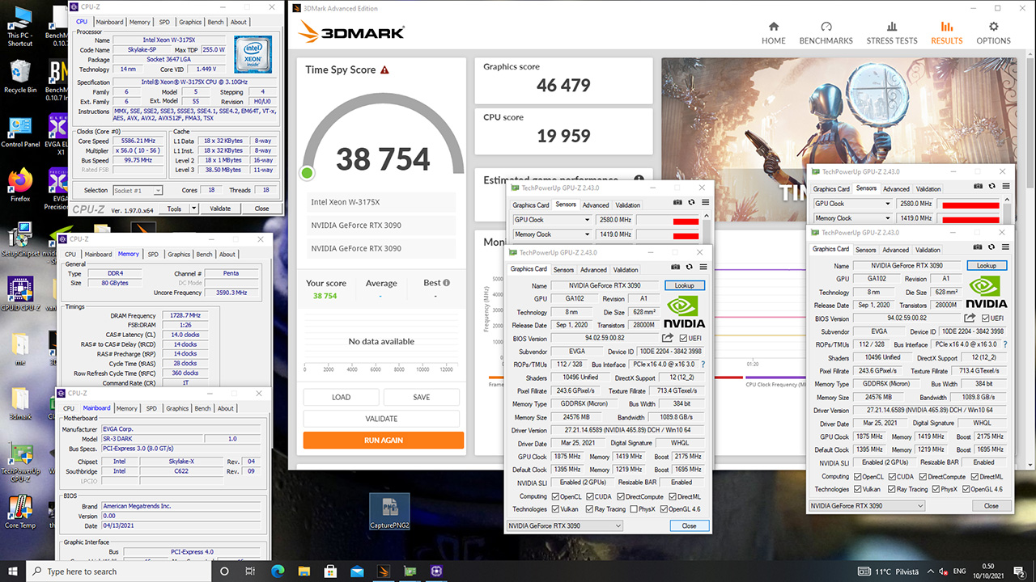The width and height of the screenshot is (1036, 582).
Task: Click SAVE button in 3DMark
Action: point(421,397)
